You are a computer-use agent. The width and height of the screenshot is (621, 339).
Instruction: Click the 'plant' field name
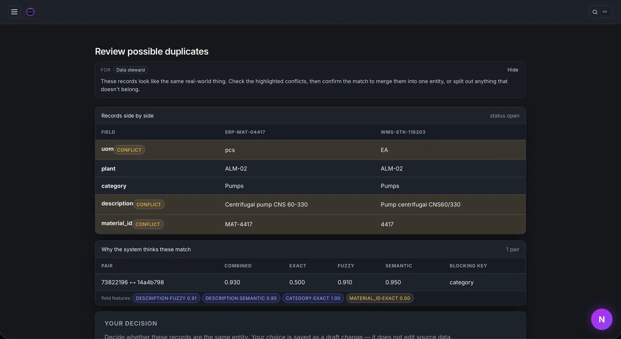(108, 169)
